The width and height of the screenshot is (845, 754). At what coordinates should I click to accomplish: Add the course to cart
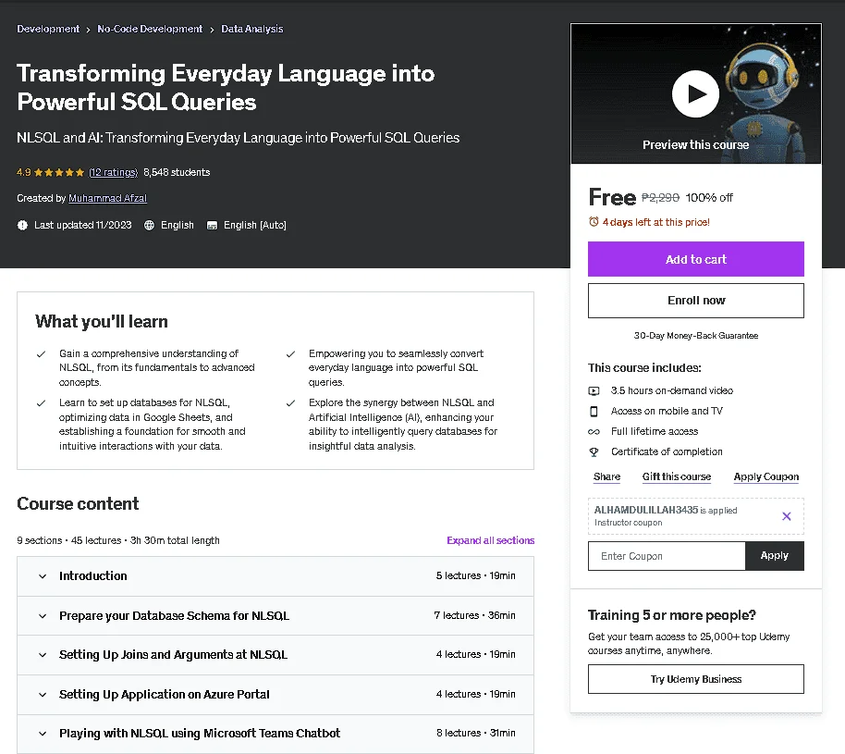(696, 259)
